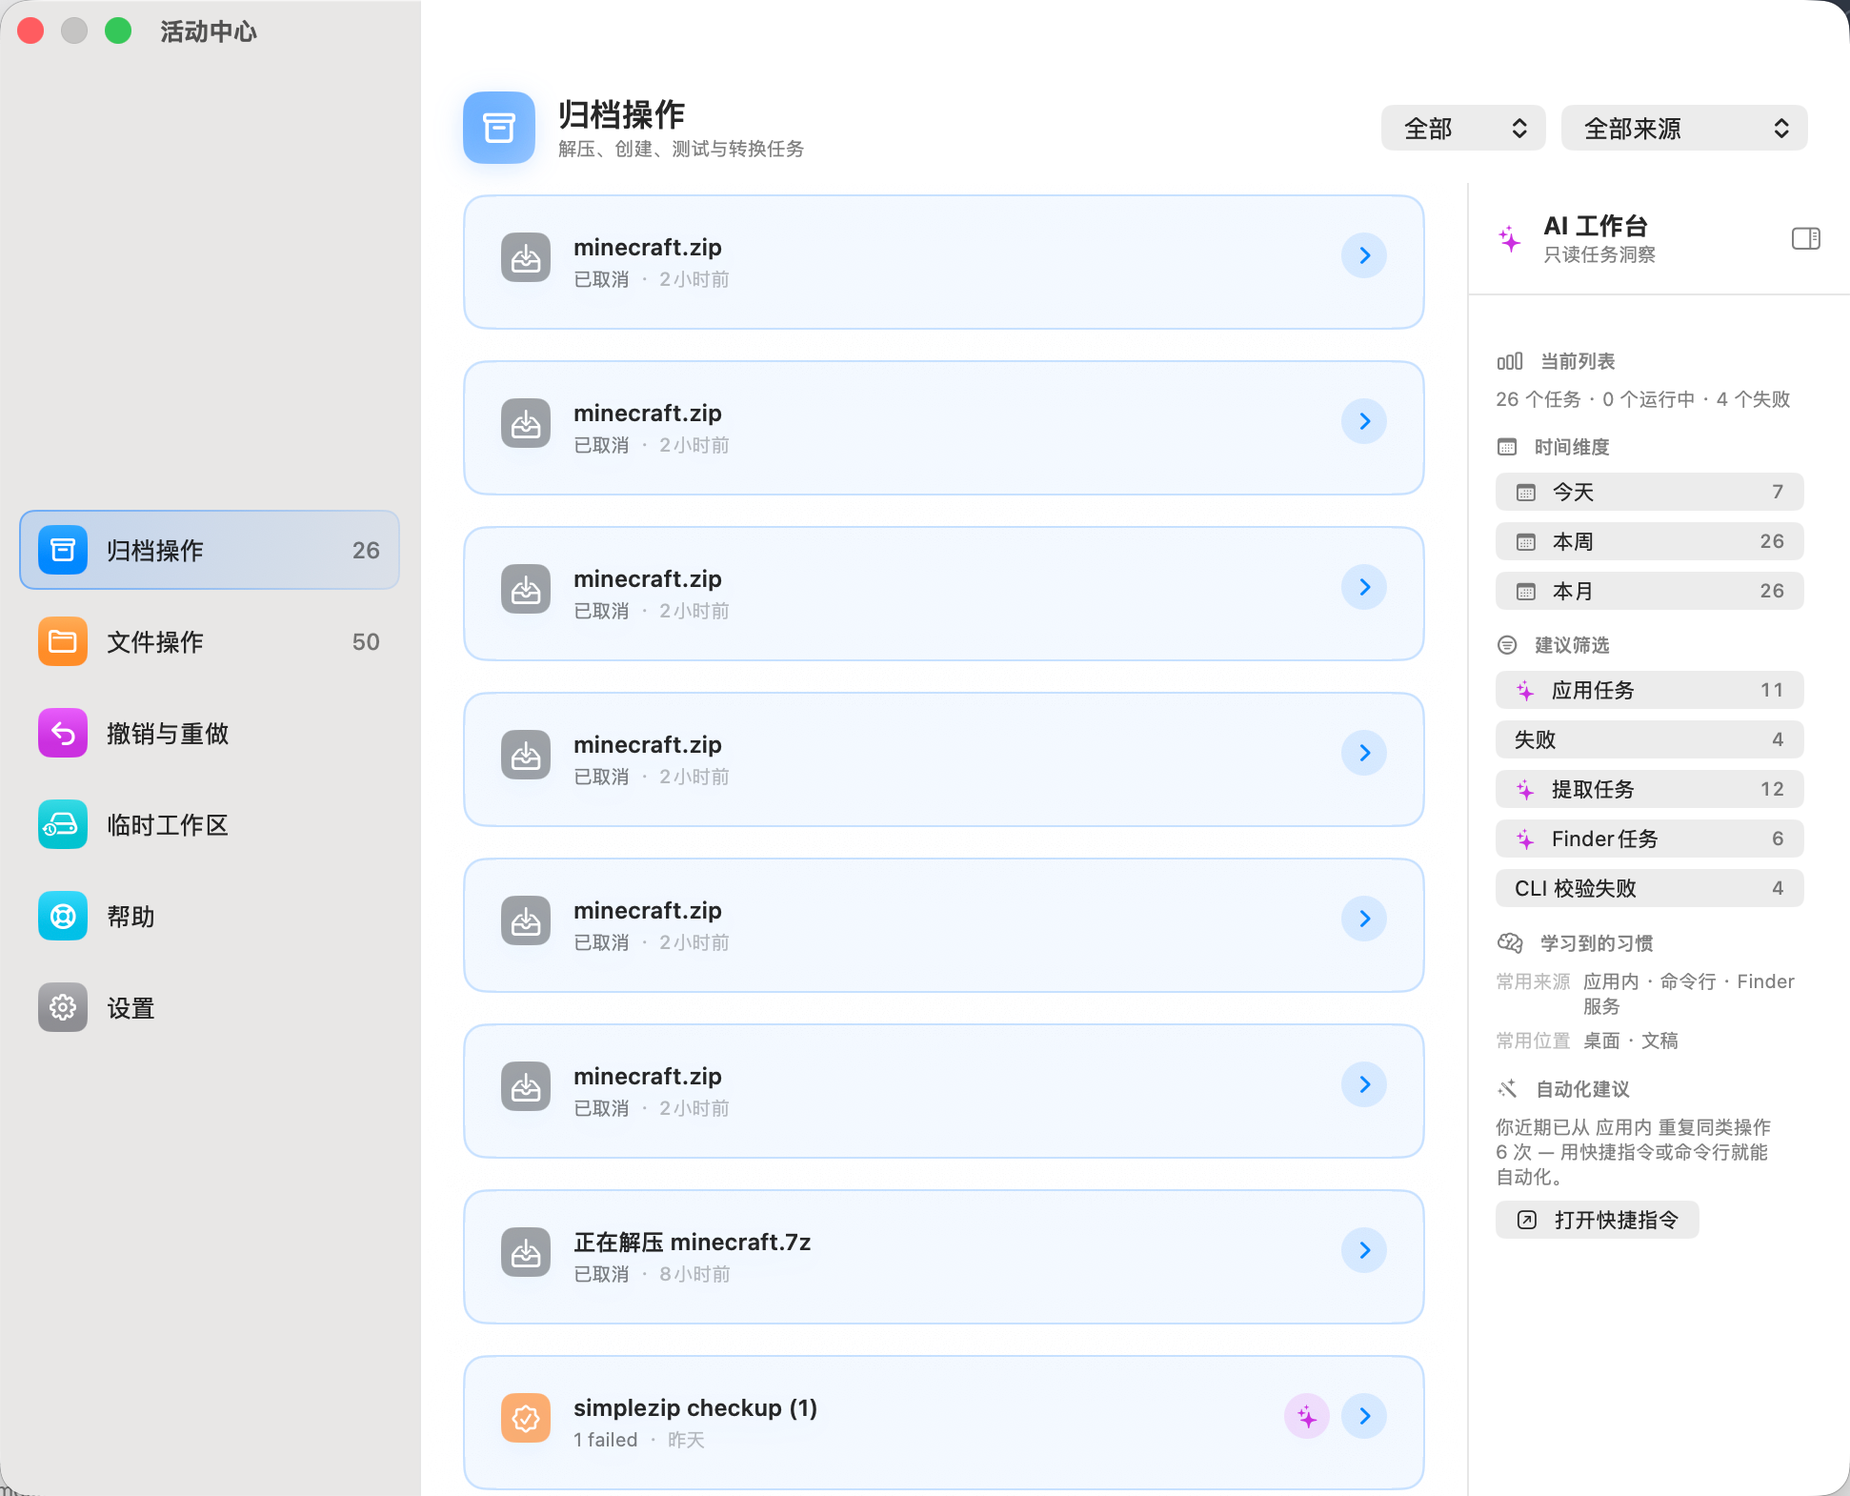Click the 8小时前 timestamp on minecraft.7z row

[x=694, y=1274]
